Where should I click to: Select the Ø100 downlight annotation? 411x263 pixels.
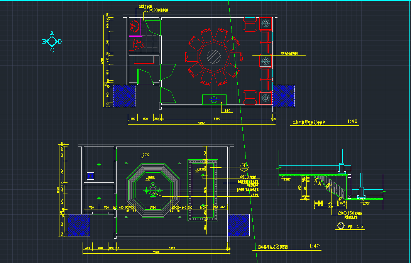click(248, 177)
